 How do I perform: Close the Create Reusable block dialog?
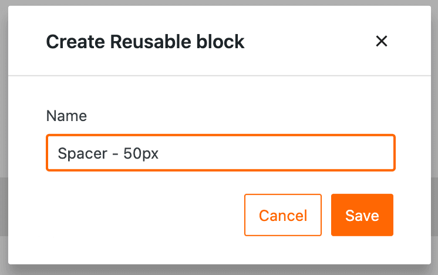[382, 41]
